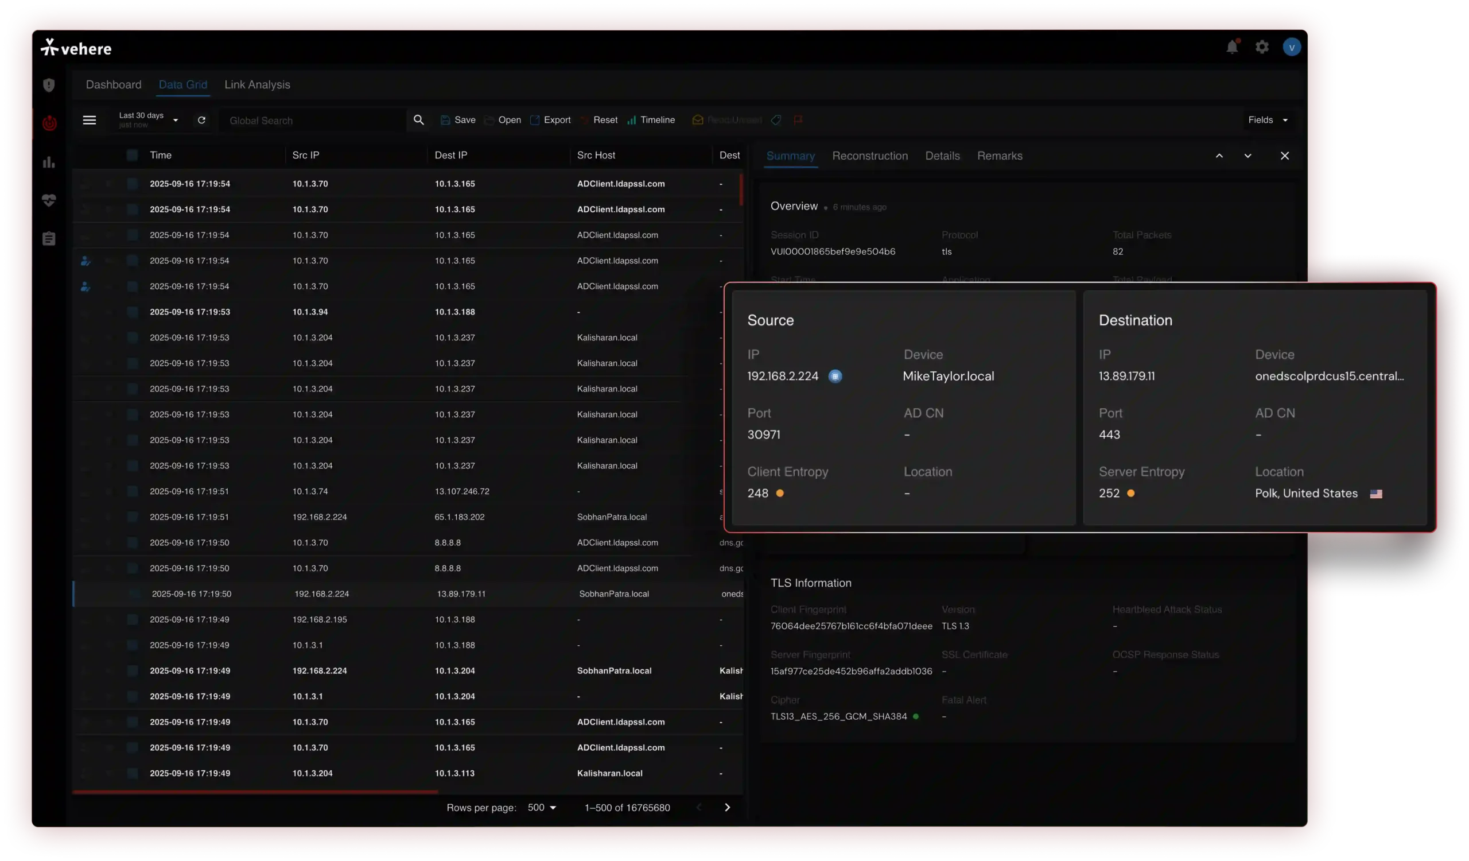Click the refresh icon near time range
Screen dimensions: 1469x861
201,120
